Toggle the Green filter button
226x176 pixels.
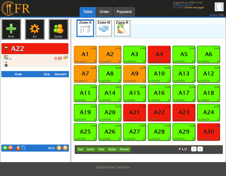(x=90, y=149)
